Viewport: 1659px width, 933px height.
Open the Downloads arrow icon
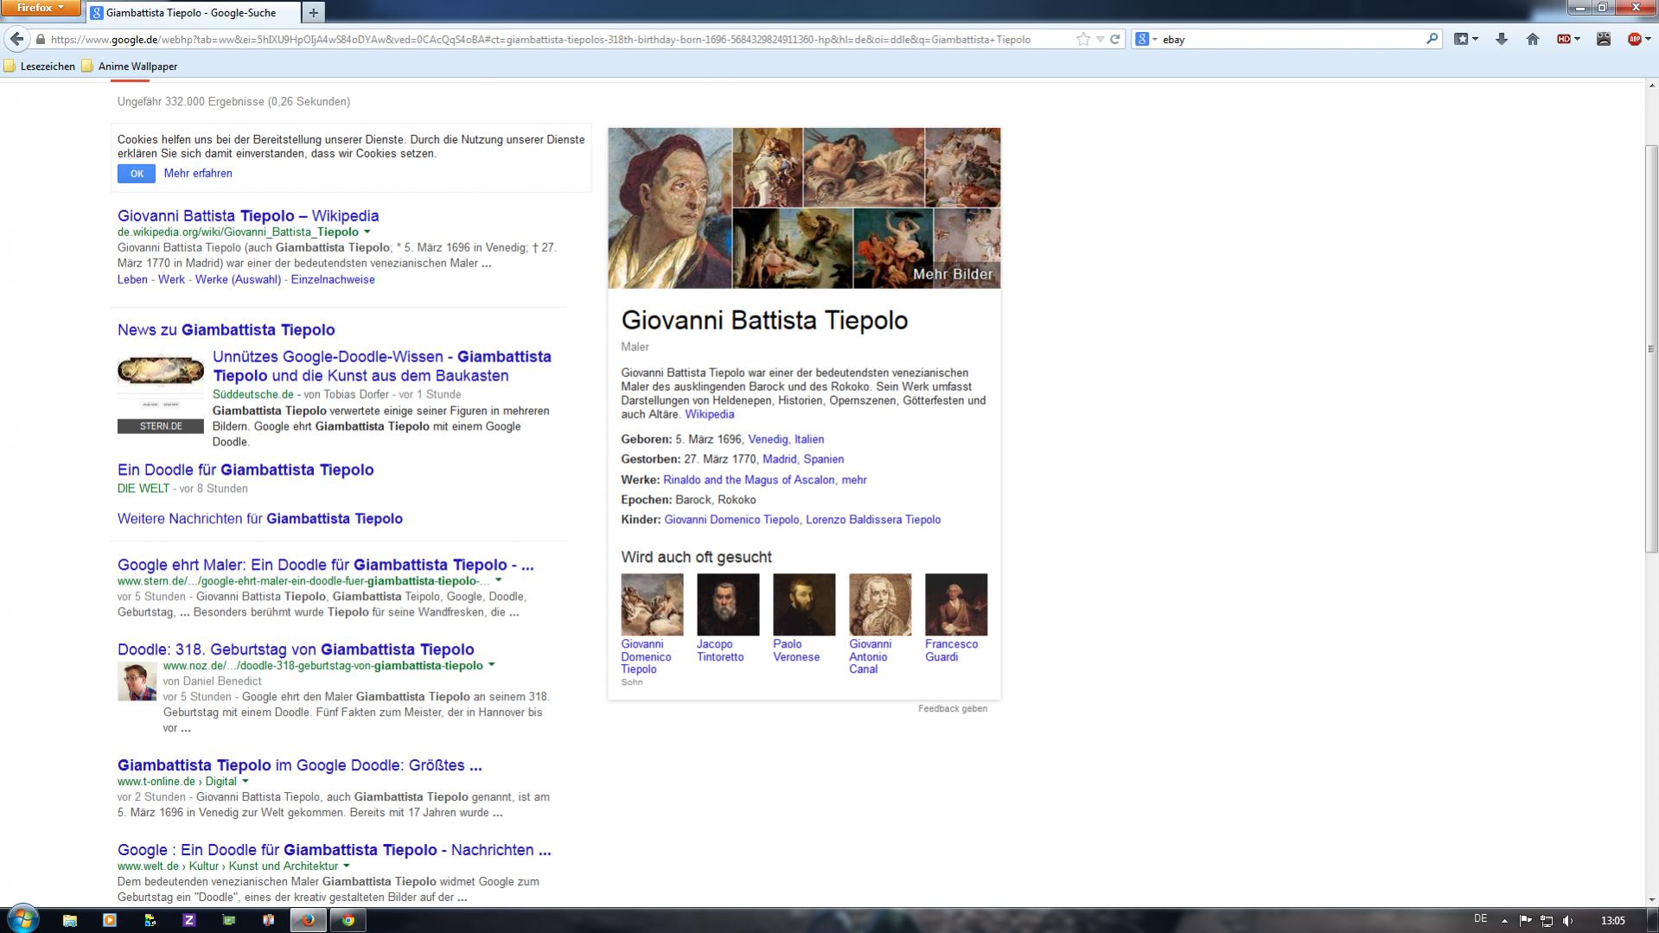point(1502,39)
